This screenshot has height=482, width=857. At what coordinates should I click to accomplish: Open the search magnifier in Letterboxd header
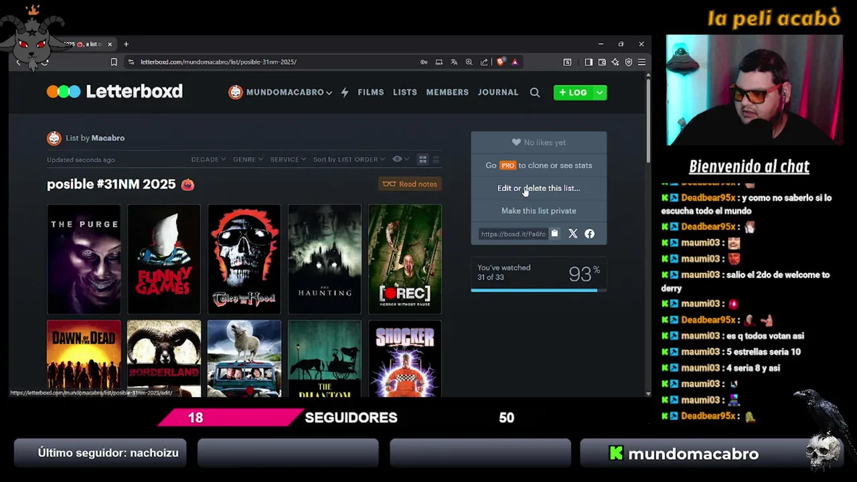[x=535, y=92]
